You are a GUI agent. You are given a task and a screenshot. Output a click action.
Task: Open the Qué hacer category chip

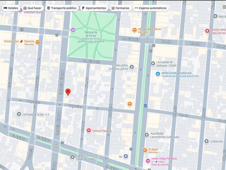click(33, 8)
